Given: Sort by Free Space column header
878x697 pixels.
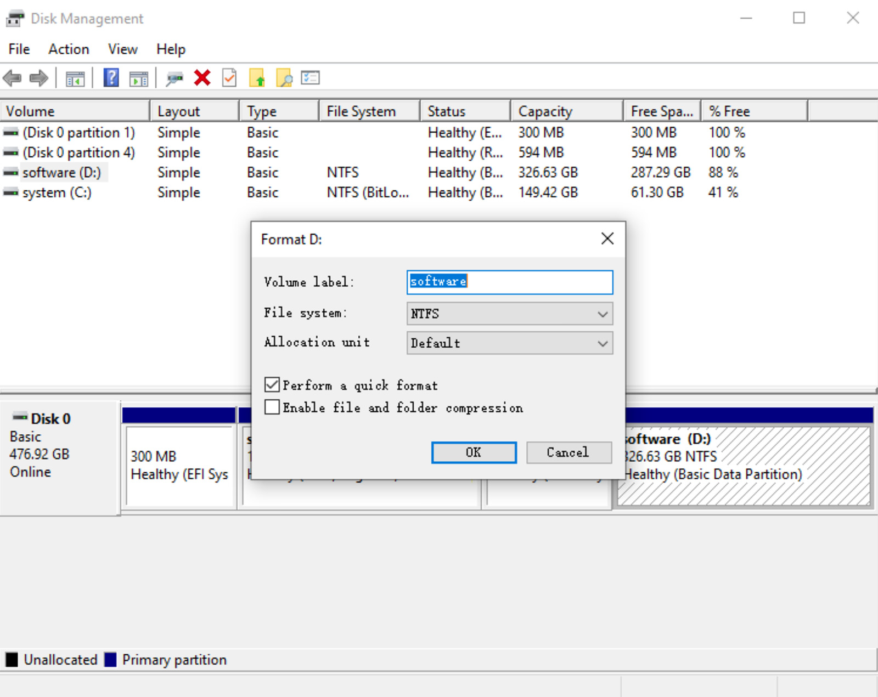Looking at the screenshot, I should coord(662,111).
